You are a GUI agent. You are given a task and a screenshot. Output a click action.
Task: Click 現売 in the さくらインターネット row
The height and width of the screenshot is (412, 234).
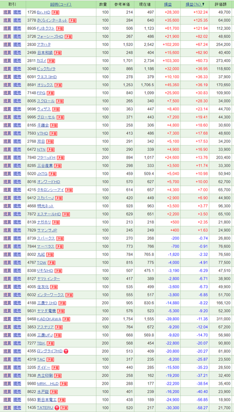(x=17, y=21)
